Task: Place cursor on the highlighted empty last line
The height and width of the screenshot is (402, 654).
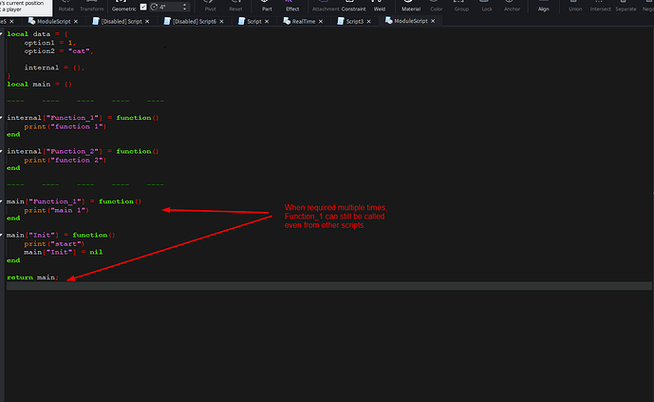Action: pos(329,285)
